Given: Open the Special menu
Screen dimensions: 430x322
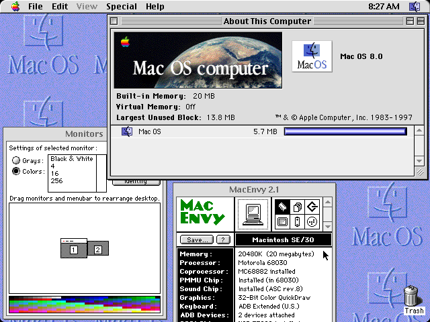Looking at the screenshot, I should coord(122,6).
